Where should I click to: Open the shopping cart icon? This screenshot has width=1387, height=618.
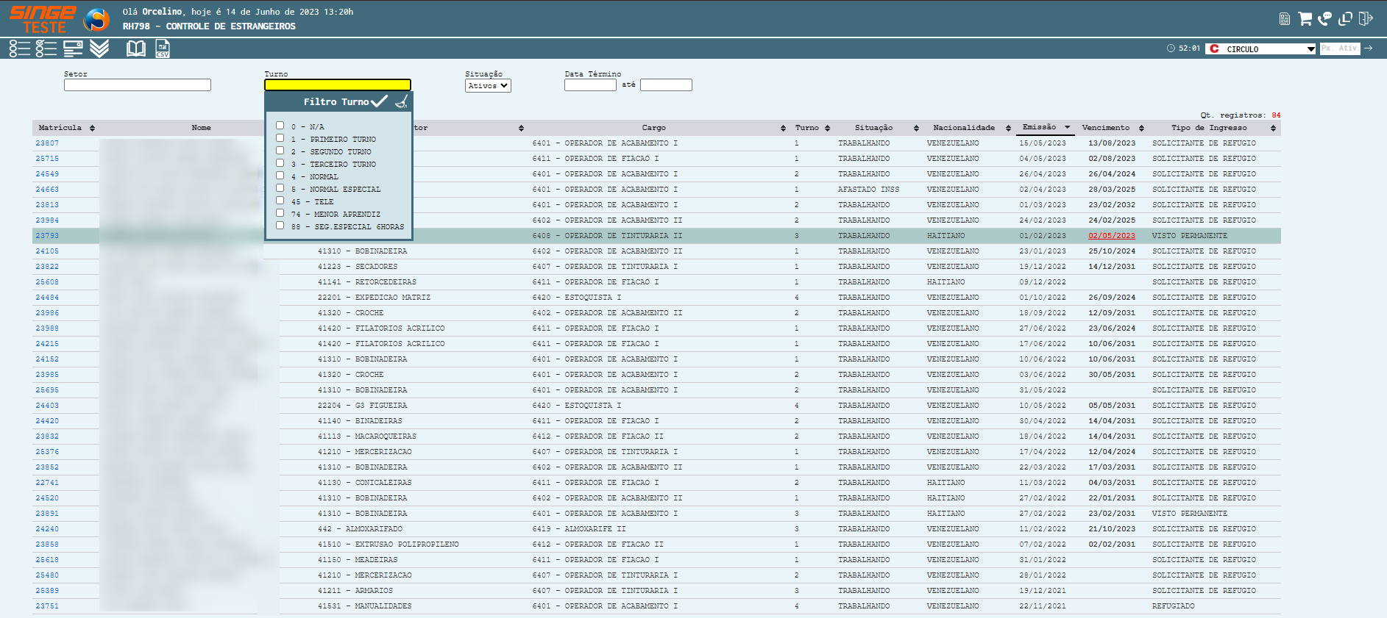click(1305, 18)
